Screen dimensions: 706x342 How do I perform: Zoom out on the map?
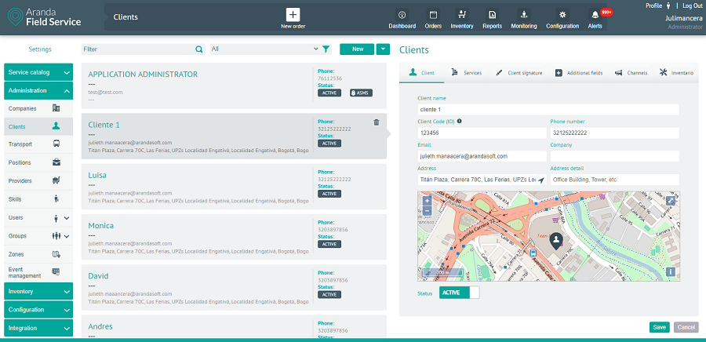[428, 210]
